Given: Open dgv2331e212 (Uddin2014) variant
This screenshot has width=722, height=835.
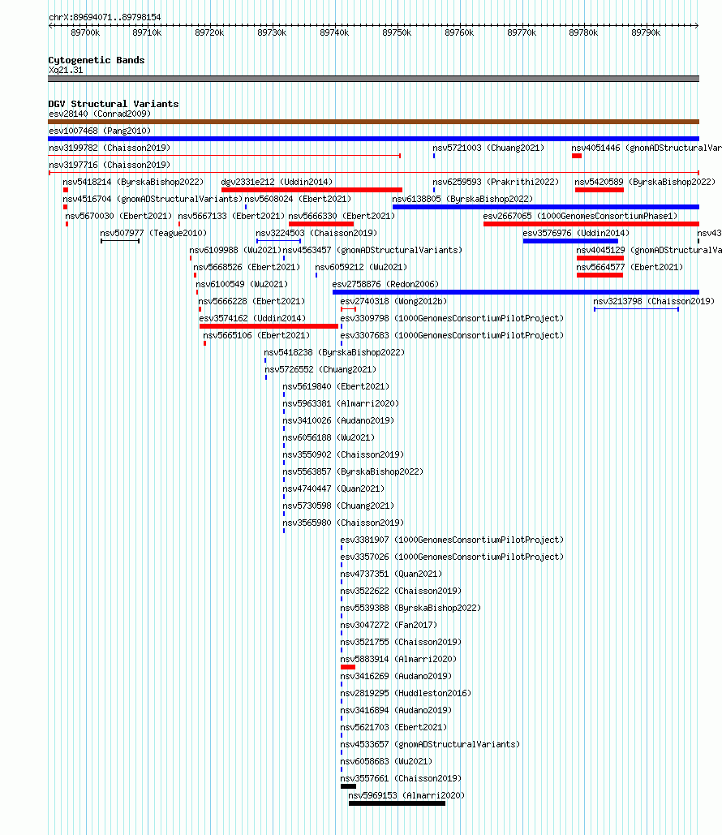Looking at the screenshot, I should [277, 182].
